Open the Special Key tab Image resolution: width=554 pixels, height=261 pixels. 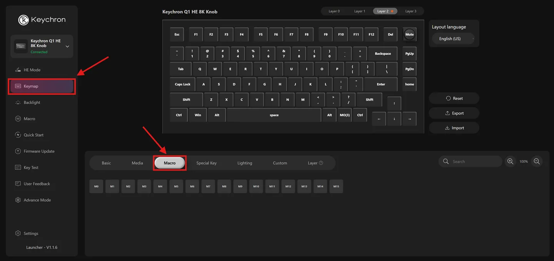[x=207, y=163]
